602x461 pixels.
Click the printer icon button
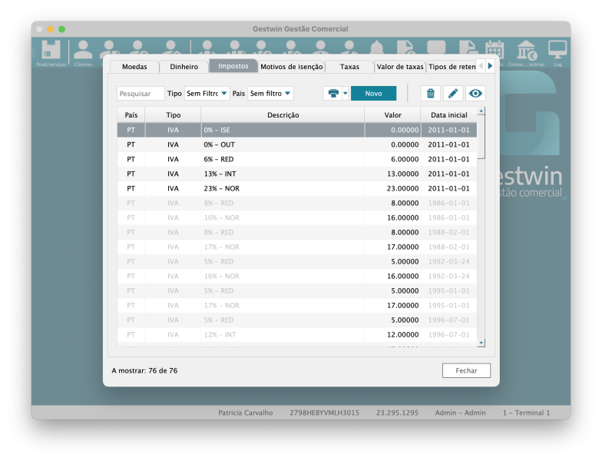point(333,93)
